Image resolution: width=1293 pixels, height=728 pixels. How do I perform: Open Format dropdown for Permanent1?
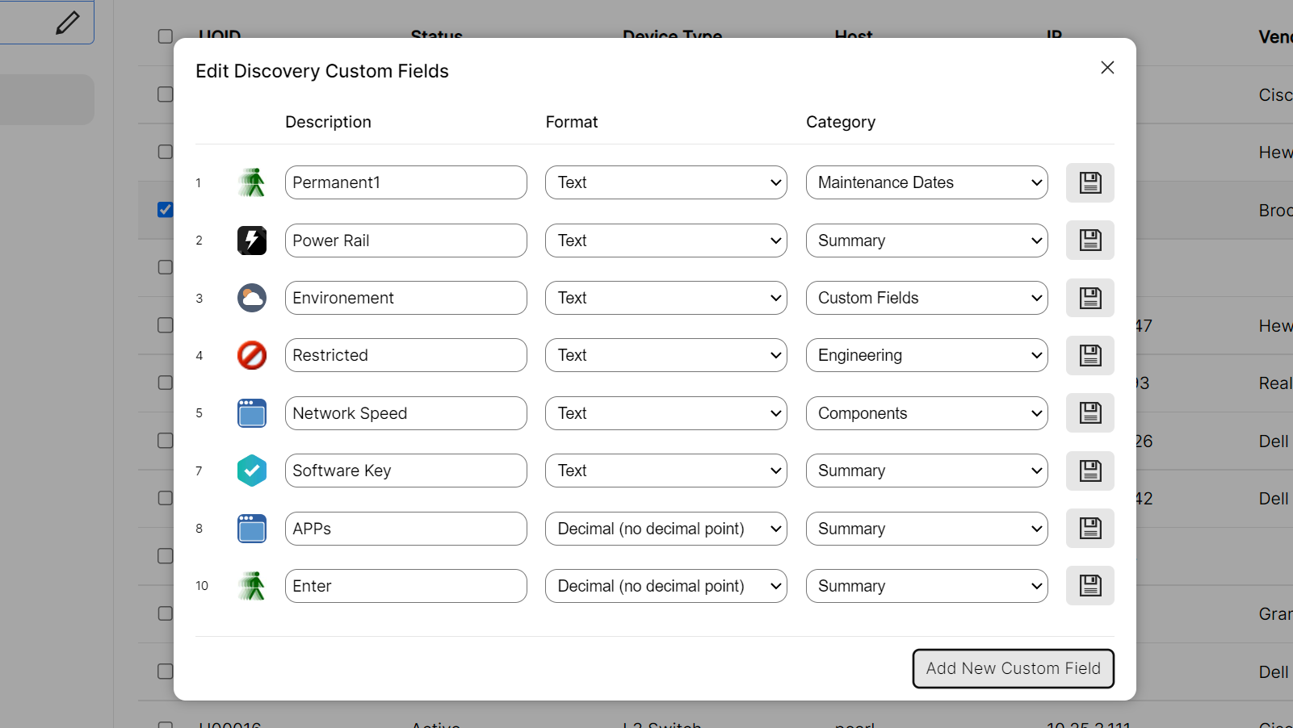click(666, 182)
